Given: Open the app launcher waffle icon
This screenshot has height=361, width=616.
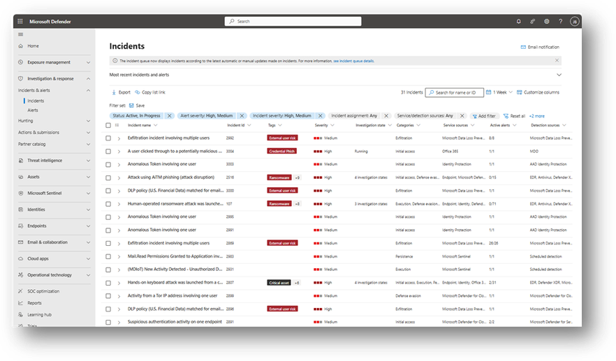Looking at the screenshot, I should click(x=20, y=22).
